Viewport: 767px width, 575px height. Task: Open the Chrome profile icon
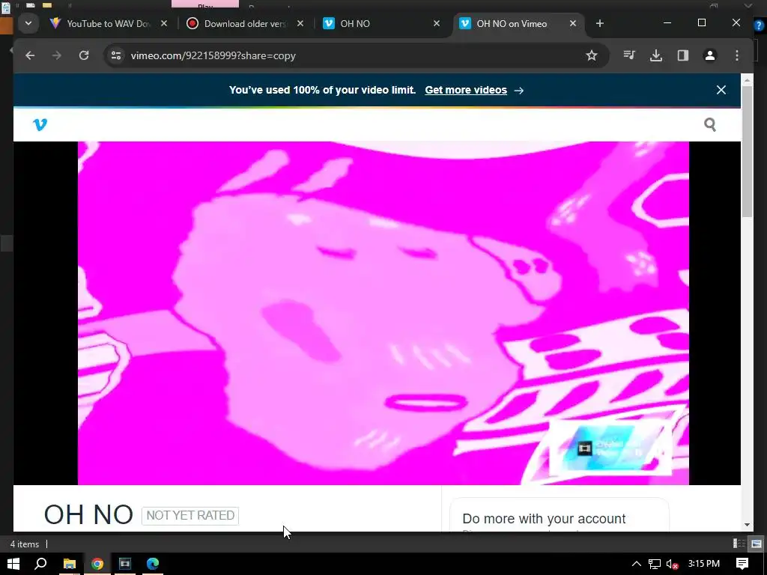click(710, 55)
